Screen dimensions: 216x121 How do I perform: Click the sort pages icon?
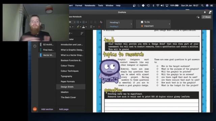82,33
